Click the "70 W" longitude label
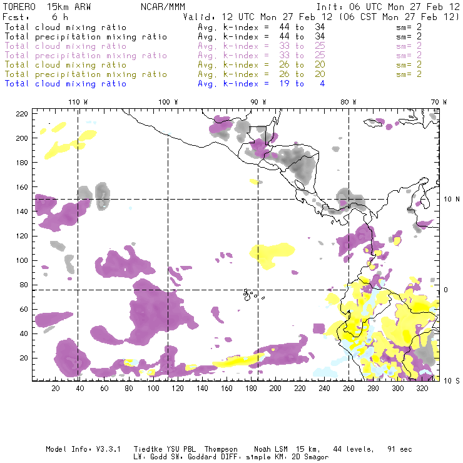 [439, 102]
